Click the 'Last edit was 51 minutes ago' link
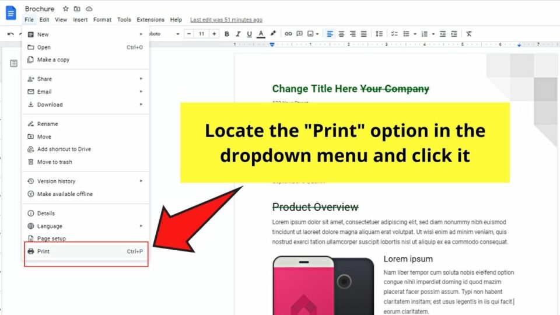 (x=226, y=20)
